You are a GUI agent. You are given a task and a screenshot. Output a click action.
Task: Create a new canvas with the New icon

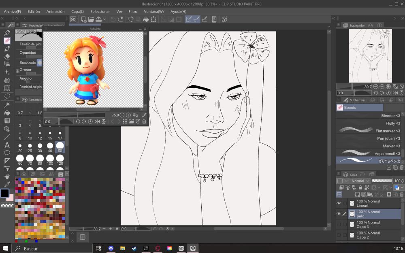(84, 19)
